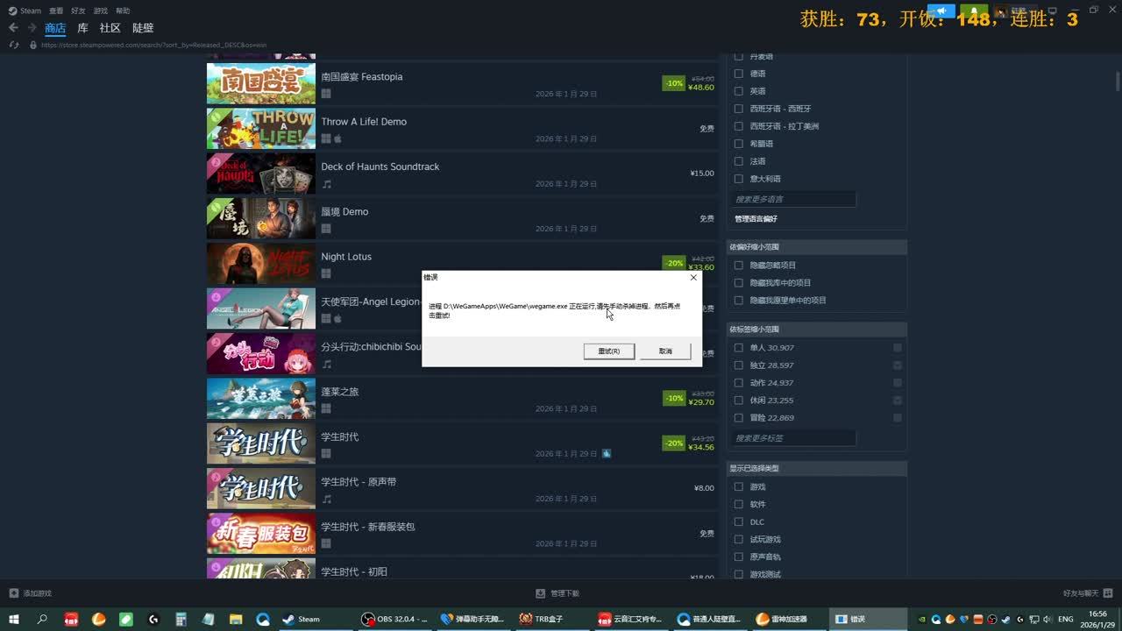This screenshot has height=631, width=1122.
Task: Click the Windows platform icon under 南国盛宴 Feastopia
Action: pyautogui.click(x=326, y=94)
